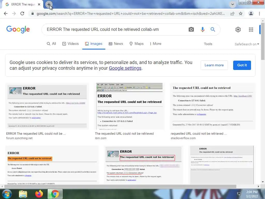Screen dimensions: 265x199
Task: Go back to previous page
Action: click(6, 13)
